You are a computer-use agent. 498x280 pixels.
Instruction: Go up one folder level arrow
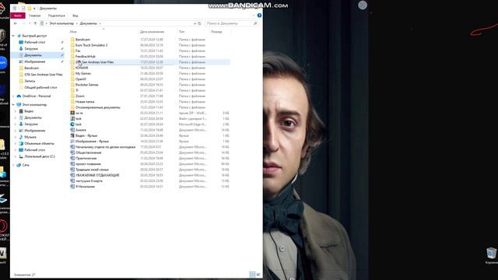point(35,23)
